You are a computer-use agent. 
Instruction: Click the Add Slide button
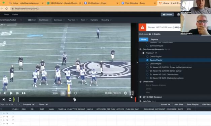click(x=179, y=105)
